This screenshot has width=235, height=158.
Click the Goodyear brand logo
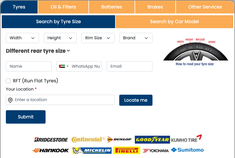[152, 140]
